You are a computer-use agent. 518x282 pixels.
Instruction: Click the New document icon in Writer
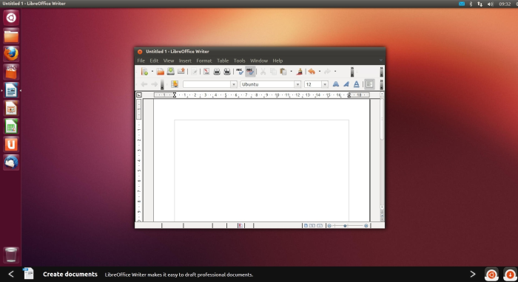144,71
